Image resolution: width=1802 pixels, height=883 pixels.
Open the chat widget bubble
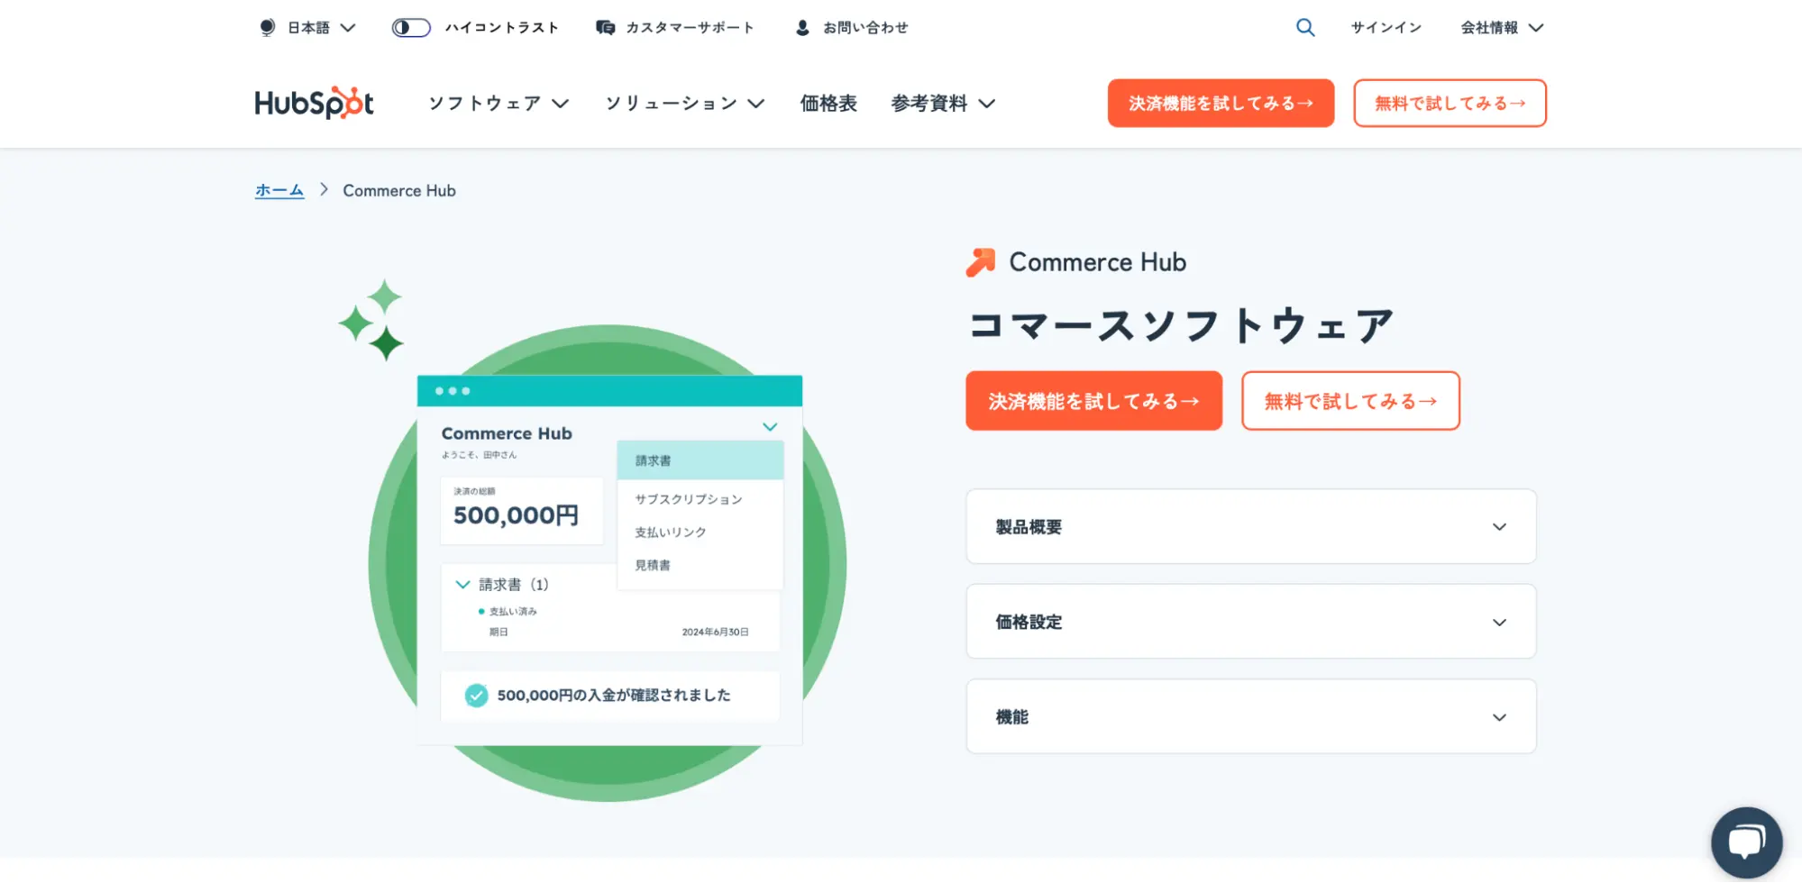tap(1746, 842)
